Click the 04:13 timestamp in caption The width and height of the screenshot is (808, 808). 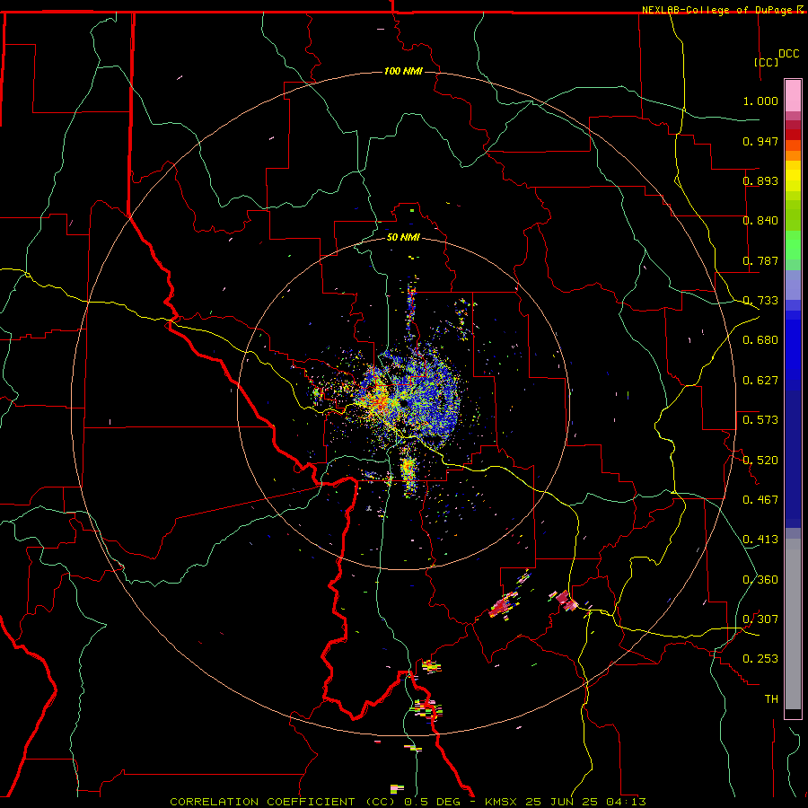[x=625, y=802]
